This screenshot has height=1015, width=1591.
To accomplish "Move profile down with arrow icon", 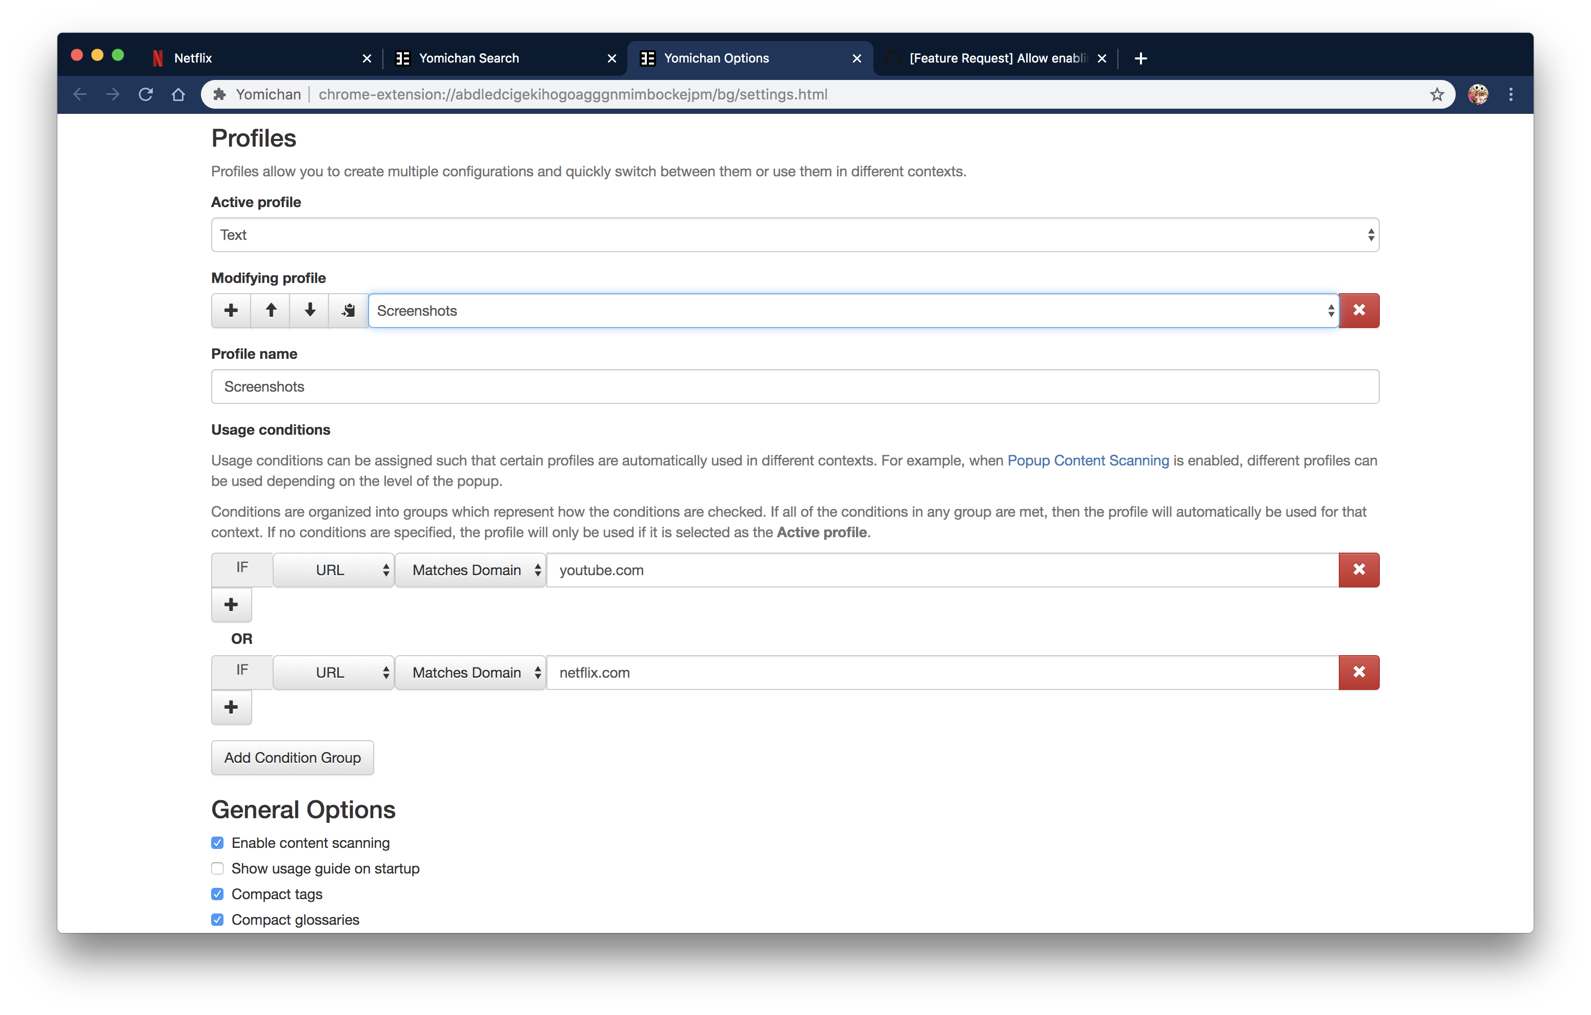I will click(x=309, y=311).
